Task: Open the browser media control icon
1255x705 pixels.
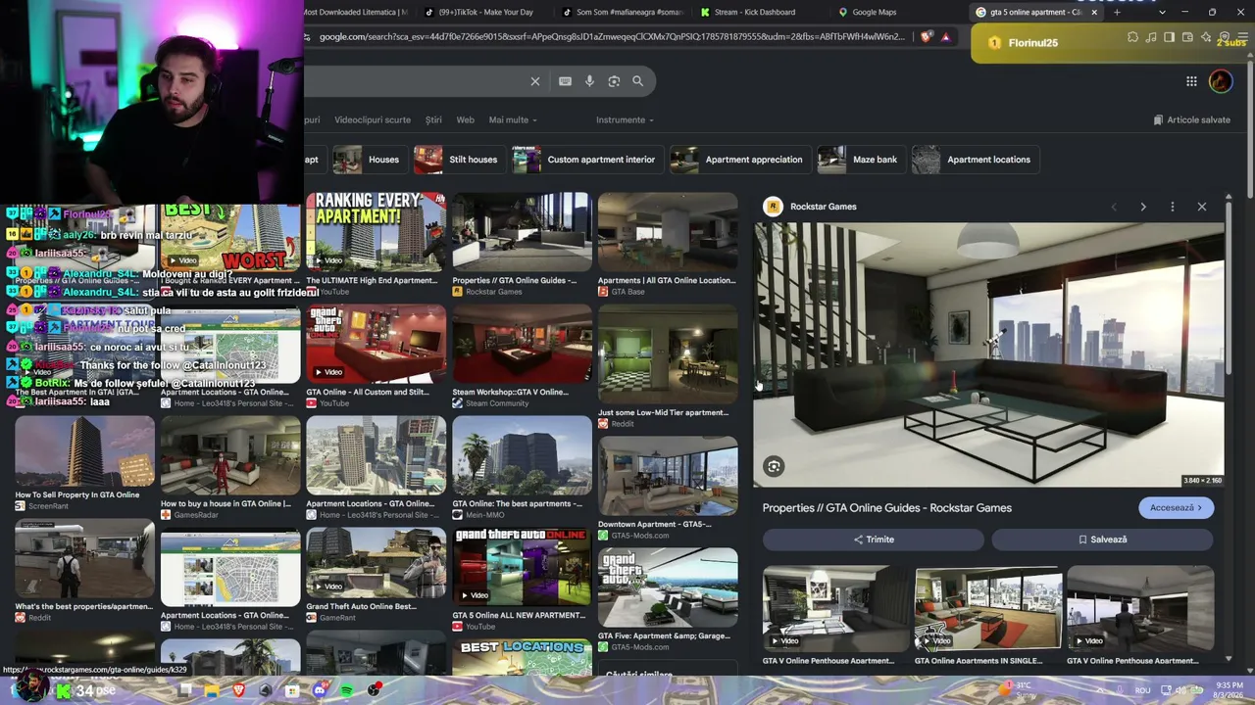Action: [1151, 37]
